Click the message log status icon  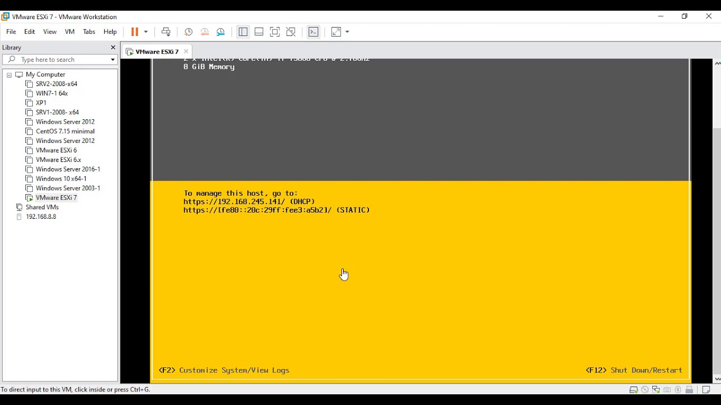point(706,390)
